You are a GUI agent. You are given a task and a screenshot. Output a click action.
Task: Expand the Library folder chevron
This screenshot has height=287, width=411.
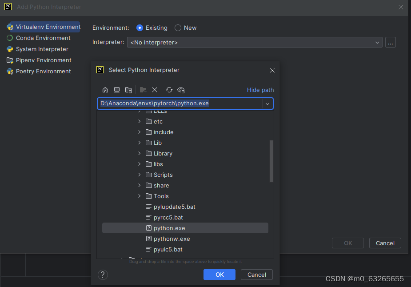point(140,153)
